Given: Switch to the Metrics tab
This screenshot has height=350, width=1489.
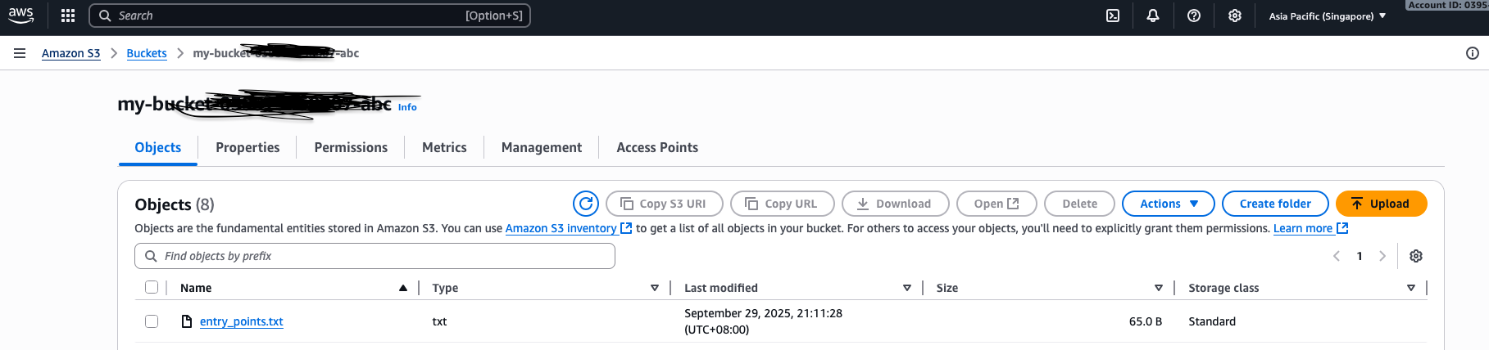Looking at the screenshot, I should [444, 147].
